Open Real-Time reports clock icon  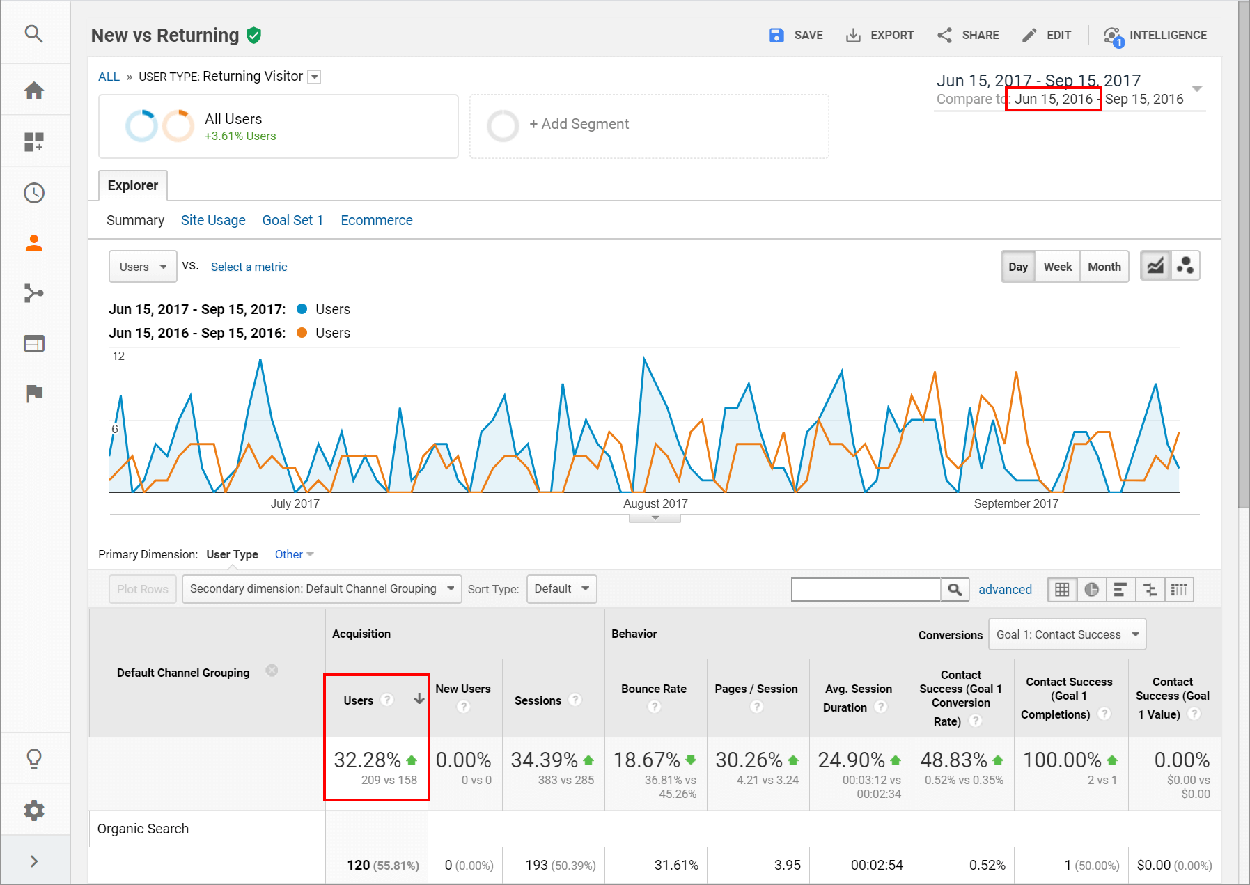33,193
